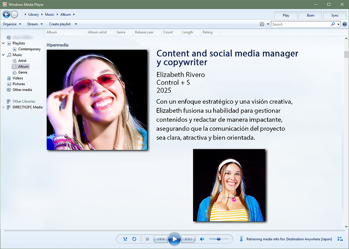The width and height of the screenshot is (349, 249).
Task: Click the Hipermedia album title
Action: [x=57, y=45]
